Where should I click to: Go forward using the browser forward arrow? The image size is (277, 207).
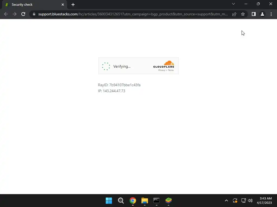pyautogui.click(x=15, y=14)
